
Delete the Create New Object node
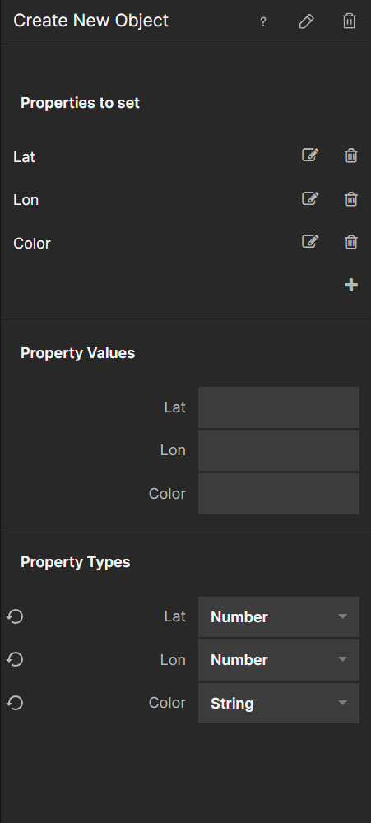349,21
